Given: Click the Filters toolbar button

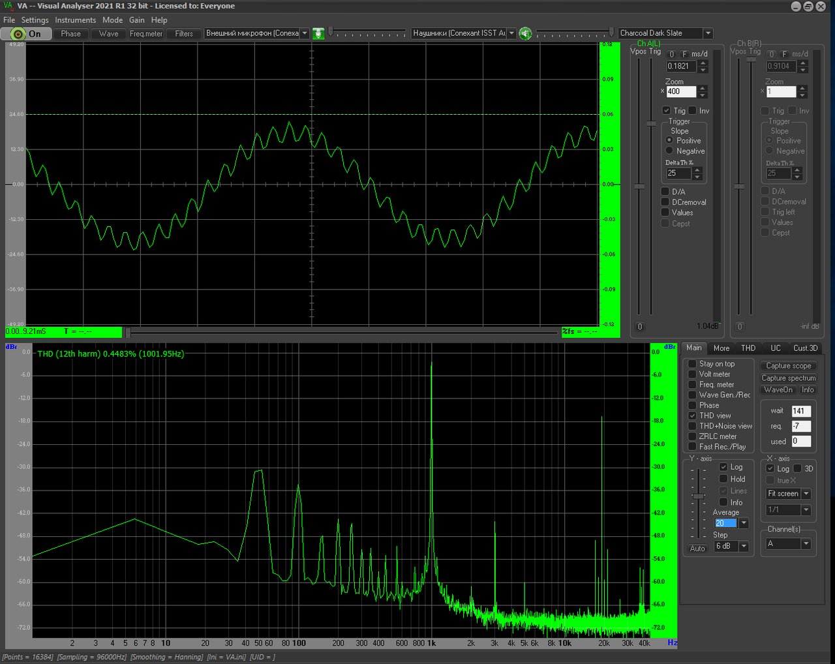Looking at the screenshot, I should point(184,34).
